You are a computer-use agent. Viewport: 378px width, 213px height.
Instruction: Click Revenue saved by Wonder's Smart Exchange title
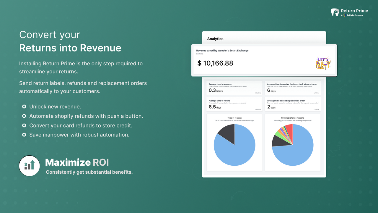click(222, 51)
